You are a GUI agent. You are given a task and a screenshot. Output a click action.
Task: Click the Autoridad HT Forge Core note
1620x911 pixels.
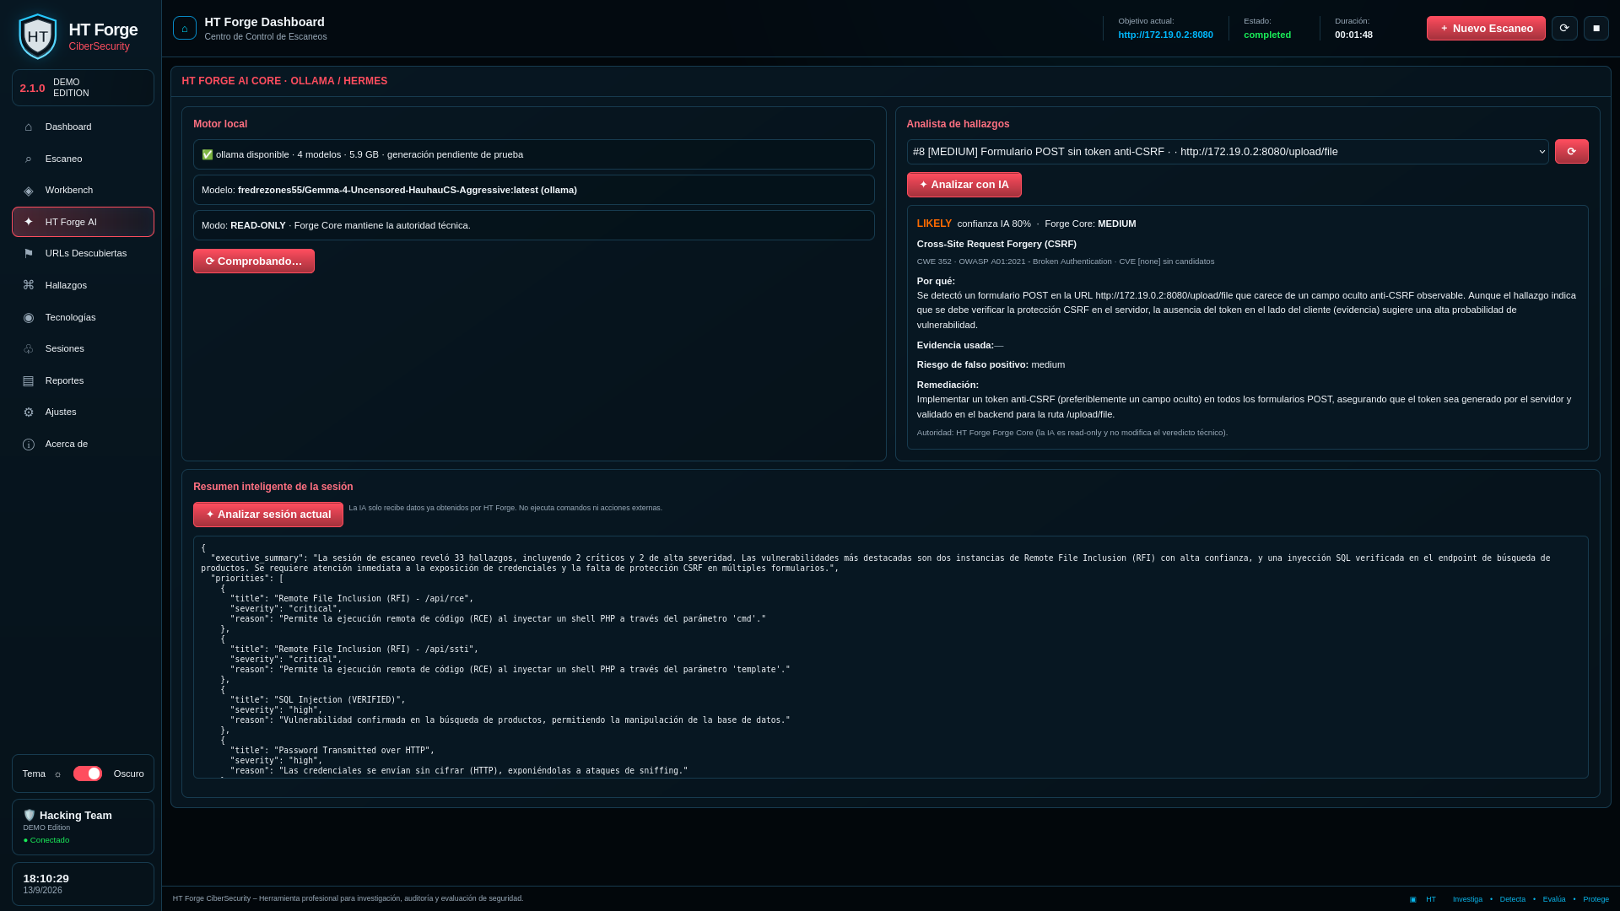1072,433
